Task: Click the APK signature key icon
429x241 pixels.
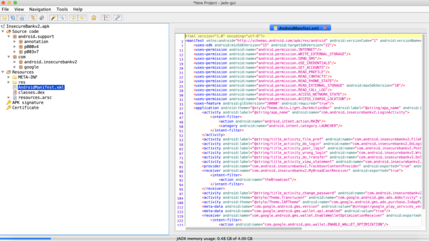Action: pyautogui.click(x=9, y=102)
